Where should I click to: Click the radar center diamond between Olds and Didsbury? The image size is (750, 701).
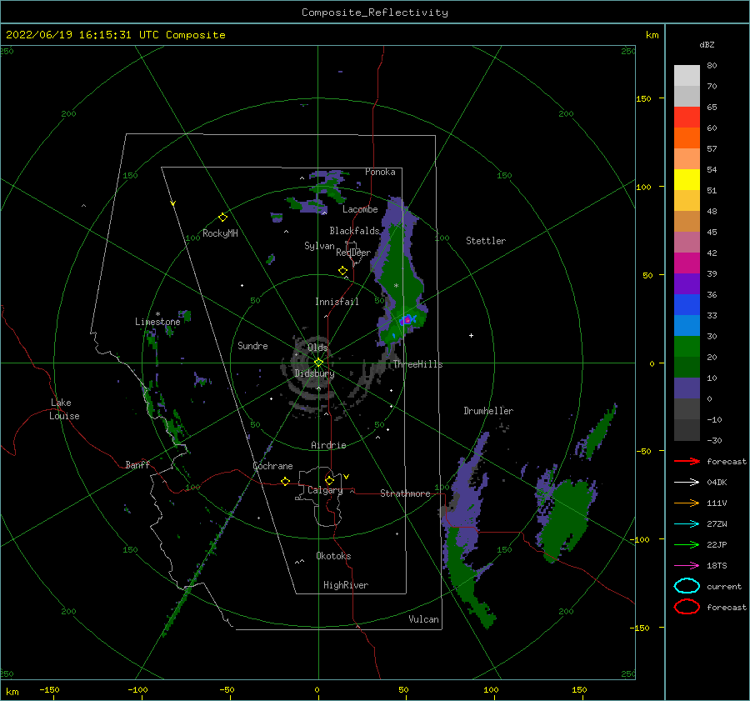coord(318,363)
